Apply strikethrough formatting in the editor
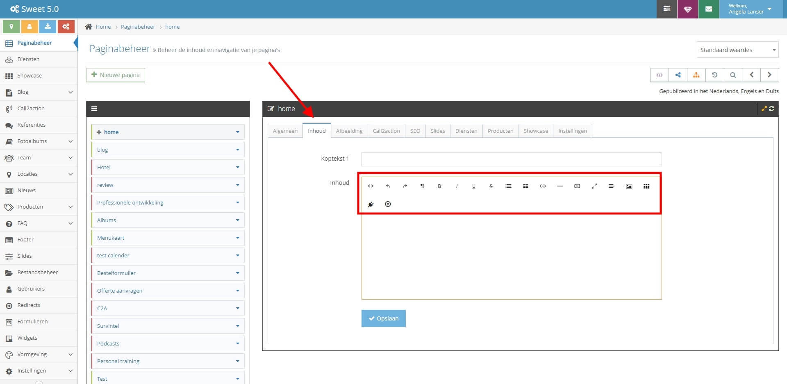The width and height of the screenshot is (787, 384). click(x=491, y=186)
